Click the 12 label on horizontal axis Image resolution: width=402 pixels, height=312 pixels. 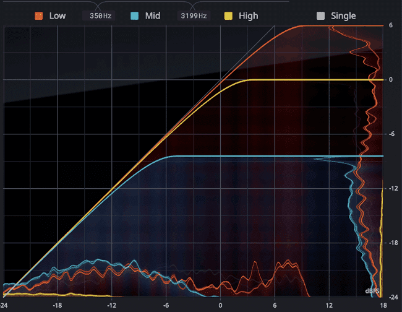point(329,305)
